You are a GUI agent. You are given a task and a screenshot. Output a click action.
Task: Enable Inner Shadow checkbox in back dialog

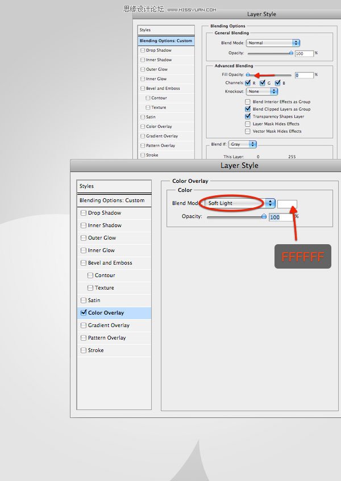coord(143,60)
